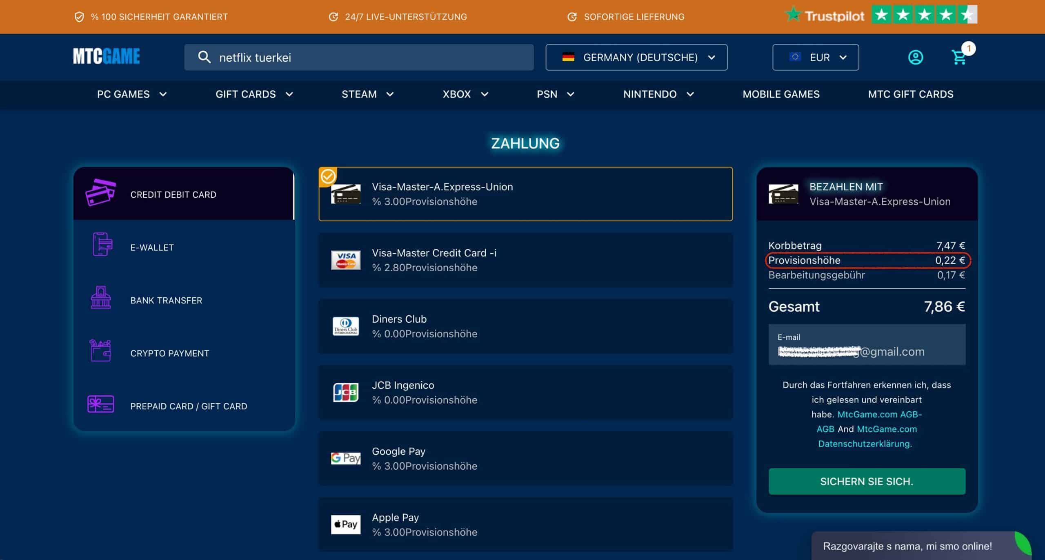Switch to PREPAID CARD / GIFT CARD tab

click(184, 406)
